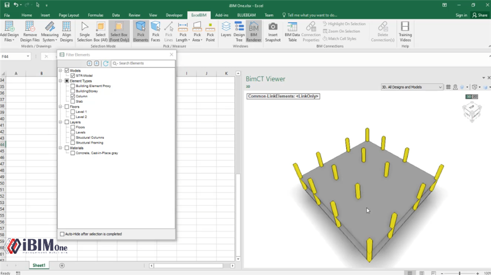
Task: Open Training Videos help
Action: click(x=405, y=31)
